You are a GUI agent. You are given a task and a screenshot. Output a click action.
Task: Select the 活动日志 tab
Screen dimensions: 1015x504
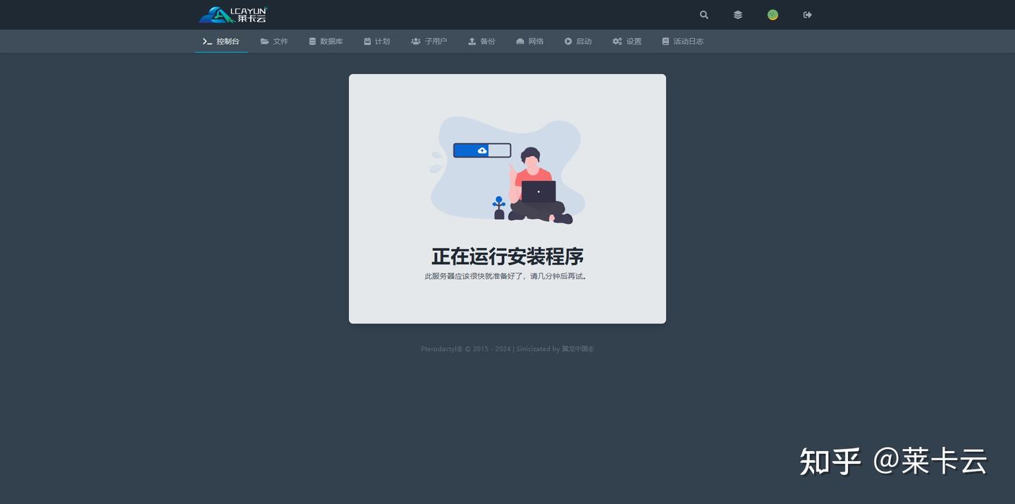tap(688, 41)
